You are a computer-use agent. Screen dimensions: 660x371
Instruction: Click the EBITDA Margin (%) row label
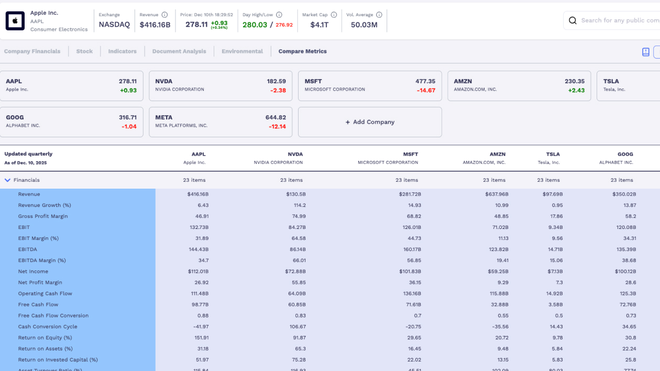coord(42,260)
